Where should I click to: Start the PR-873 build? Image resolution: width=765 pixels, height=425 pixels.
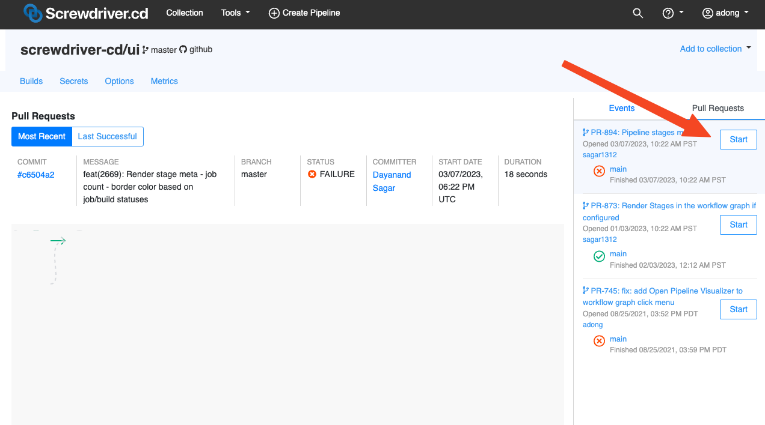point(739,225)
